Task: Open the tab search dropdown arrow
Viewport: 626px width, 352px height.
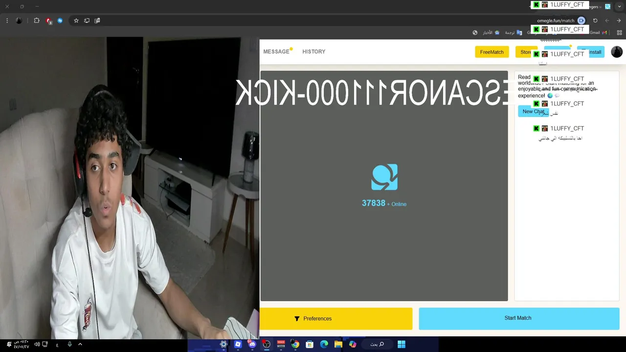Action: click(619, 7)
